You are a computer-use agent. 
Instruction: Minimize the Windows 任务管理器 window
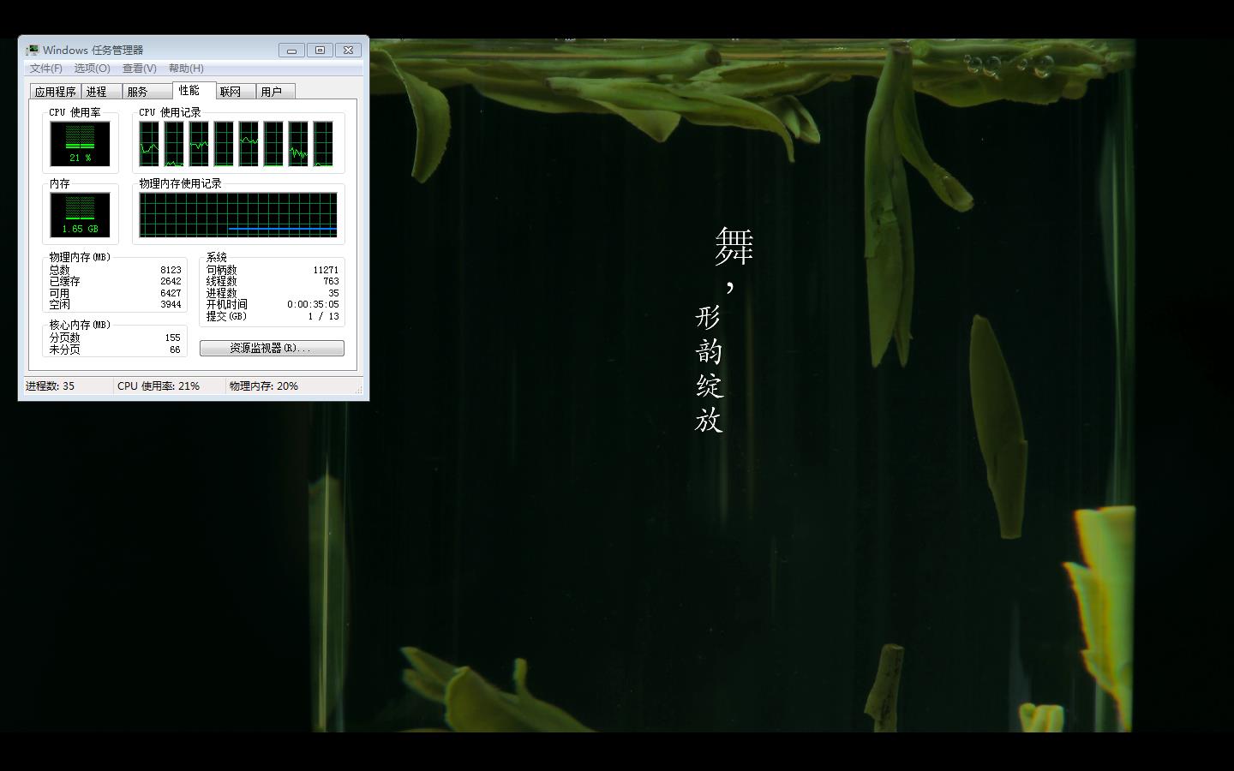(x=291, y=50)
